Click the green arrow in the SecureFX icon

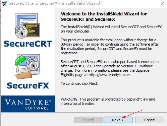tap(20, 60)
